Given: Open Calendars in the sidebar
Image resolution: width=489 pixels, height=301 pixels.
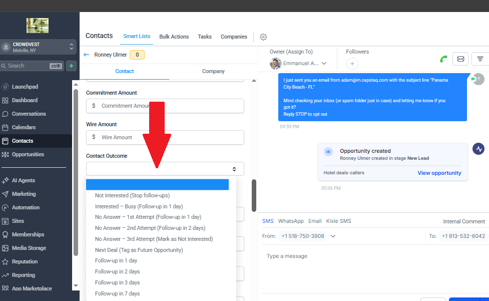Looking at the screenshot, I should tap(24, 127).
